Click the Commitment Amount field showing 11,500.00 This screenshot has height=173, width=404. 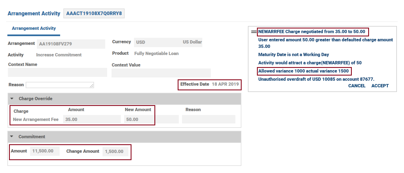(x=45, y=151)
